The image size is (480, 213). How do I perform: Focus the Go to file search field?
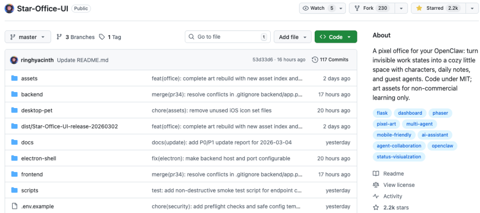click(228, 37)
